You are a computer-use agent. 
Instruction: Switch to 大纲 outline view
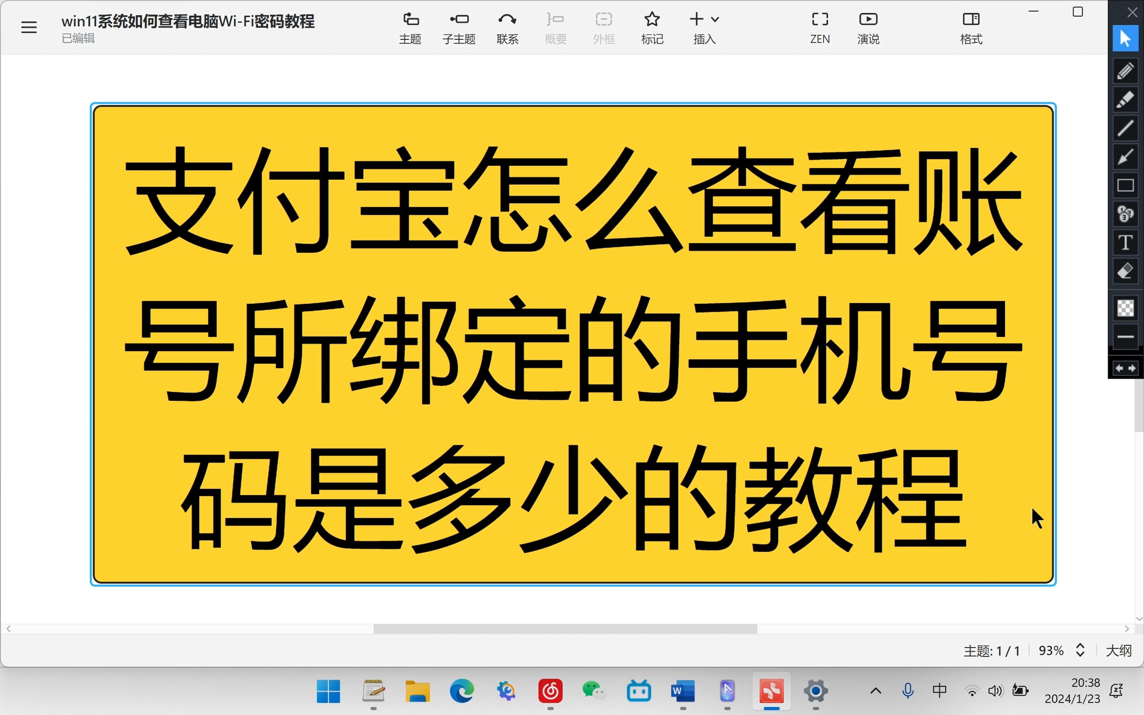(1119, 651)
